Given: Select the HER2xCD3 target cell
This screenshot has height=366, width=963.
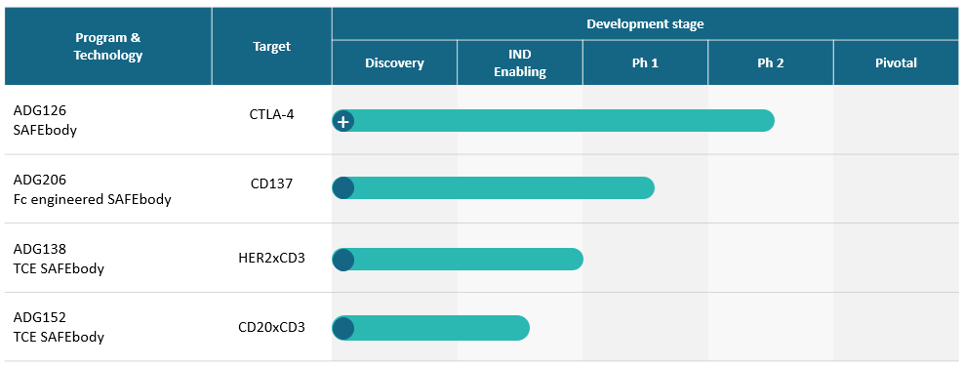Looking at the screenshot, I should (271, 258).
